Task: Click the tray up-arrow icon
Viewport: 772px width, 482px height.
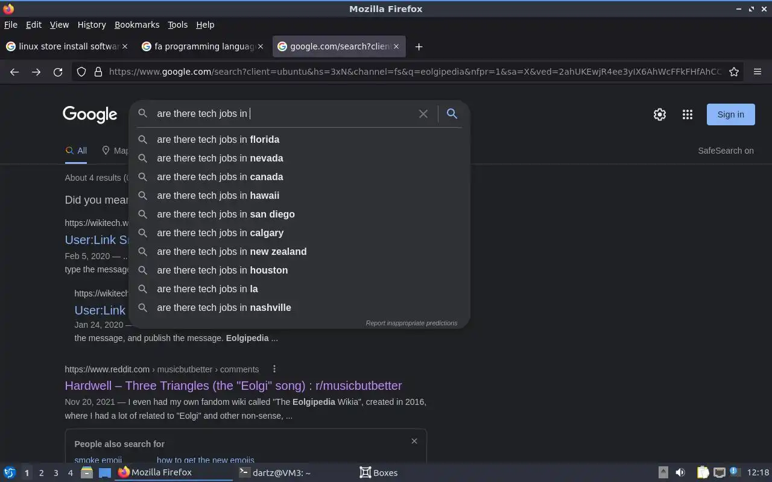Action: point(663,472)
